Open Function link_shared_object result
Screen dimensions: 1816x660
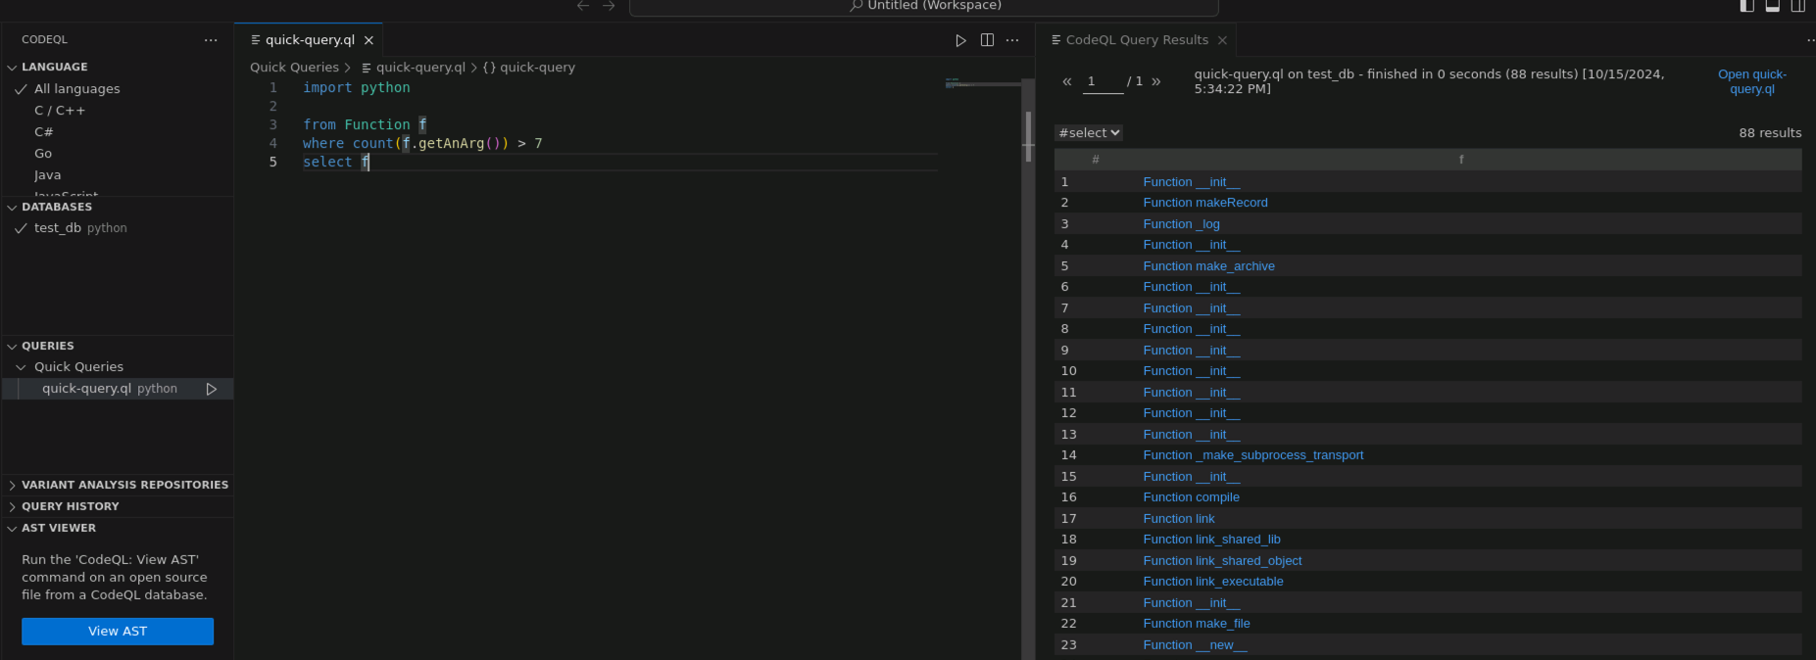pyautogui.click(x=1222, y=561)
